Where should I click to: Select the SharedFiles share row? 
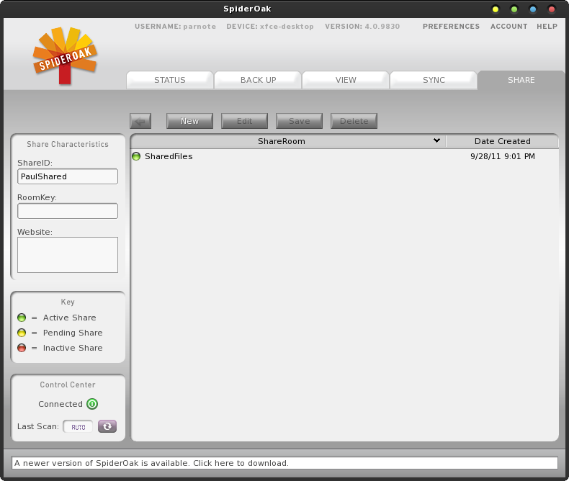(x=344, y=156)
